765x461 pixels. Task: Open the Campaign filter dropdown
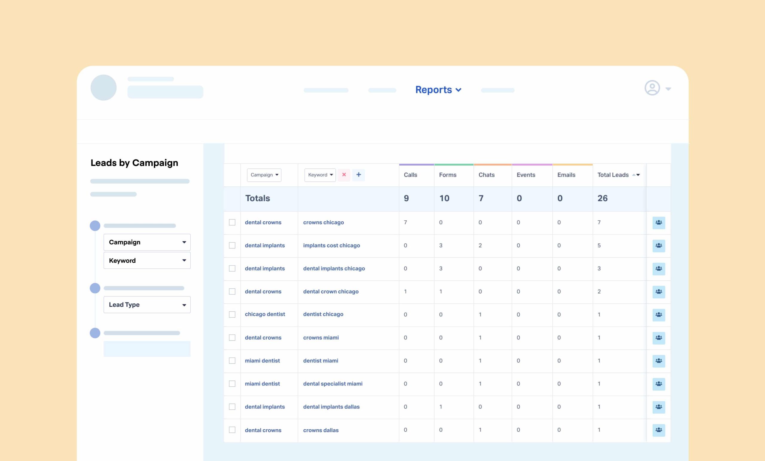click(264, 175)
